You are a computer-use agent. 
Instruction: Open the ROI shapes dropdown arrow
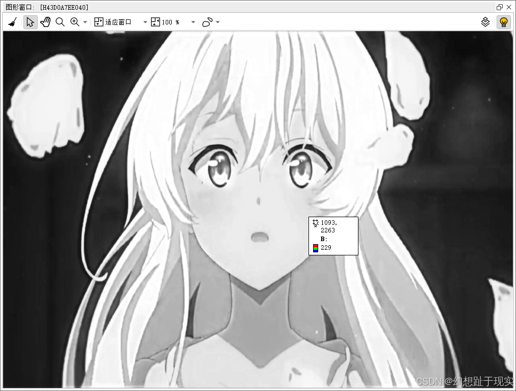coord(218,22)
